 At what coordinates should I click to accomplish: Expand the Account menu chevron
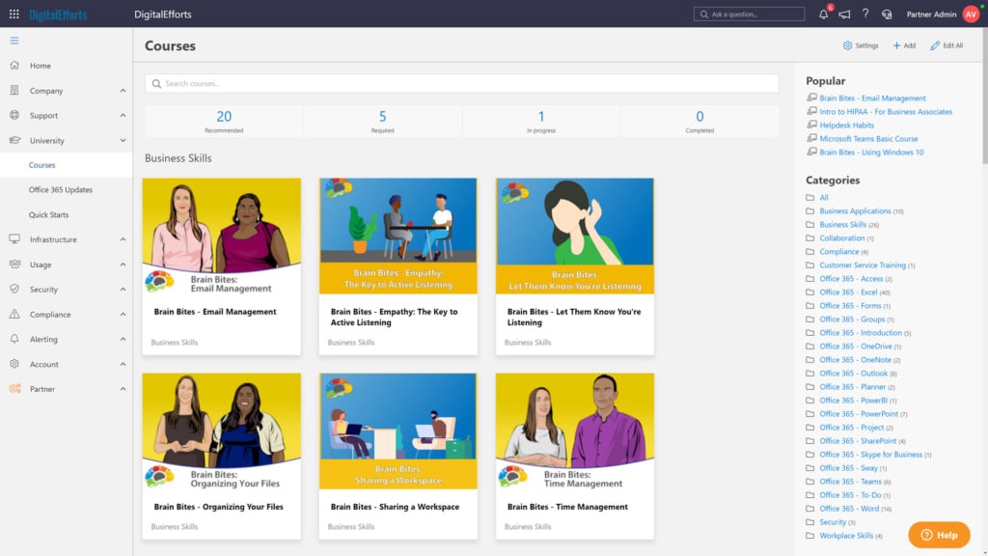point(123,364)
